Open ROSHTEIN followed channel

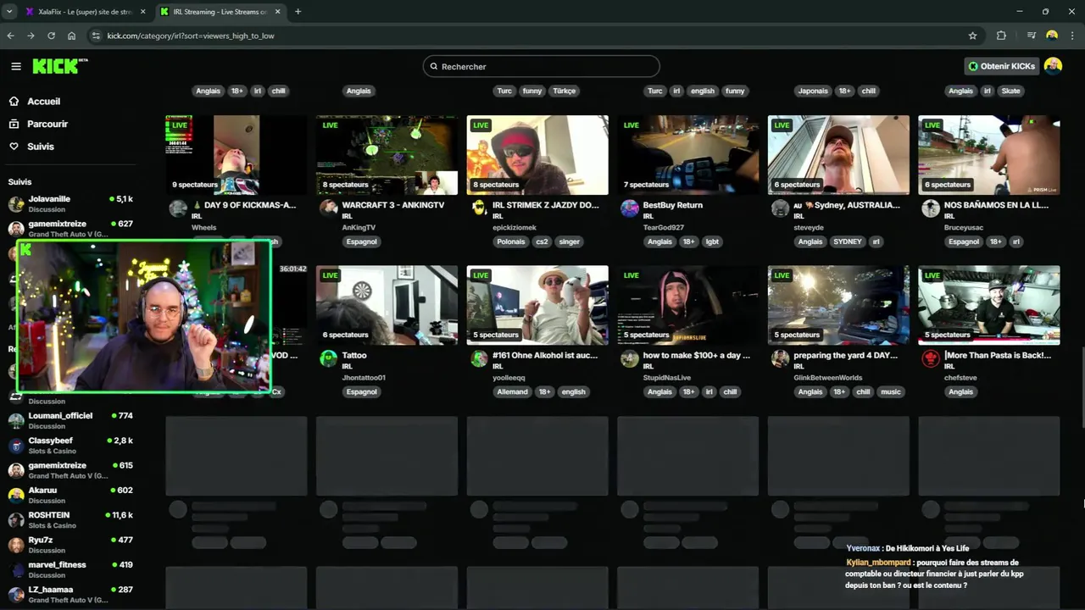click(x=71, y=519)
